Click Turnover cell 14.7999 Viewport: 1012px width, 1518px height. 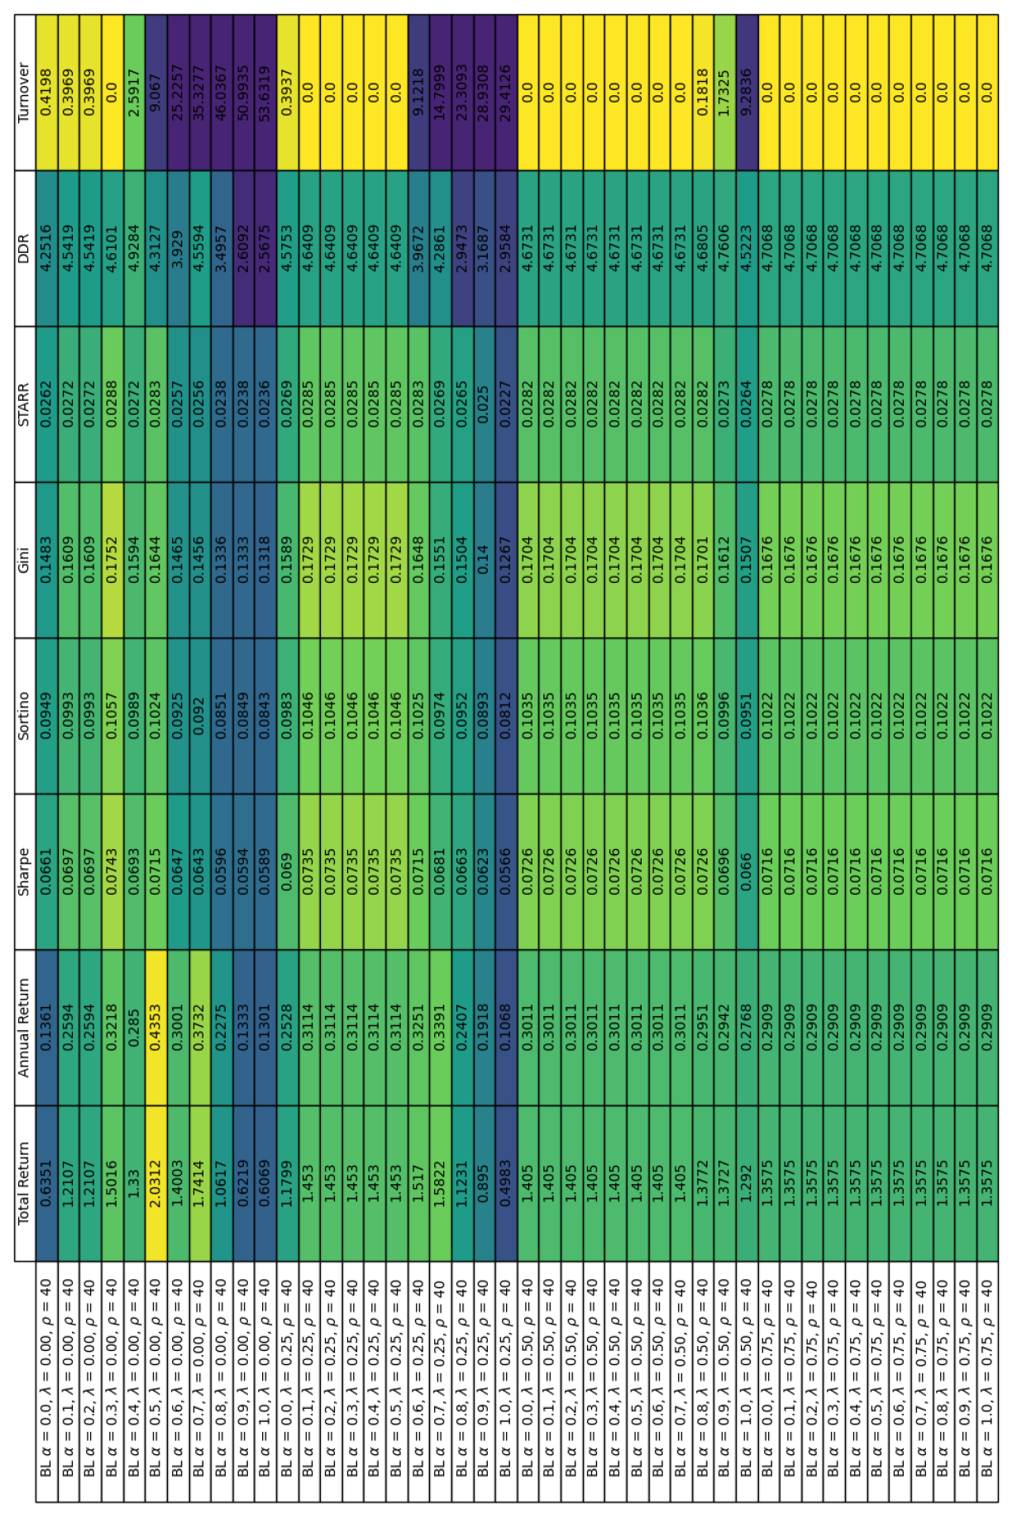(x=441, y=93)
